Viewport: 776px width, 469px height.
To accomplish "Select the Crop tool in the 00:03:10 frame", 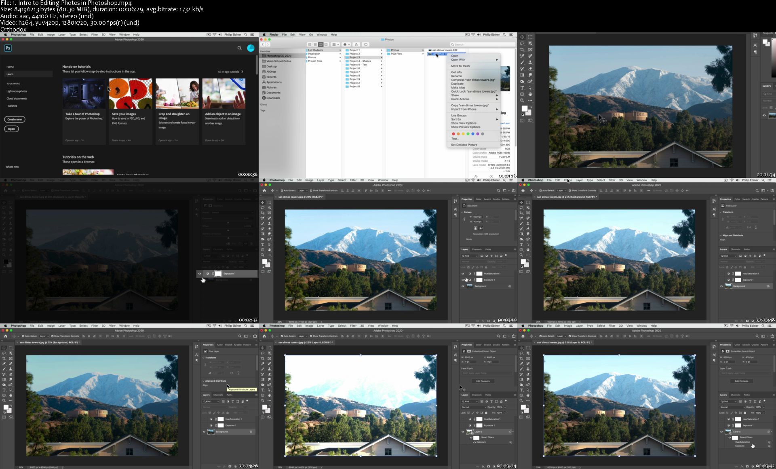I will pos(263,213).
